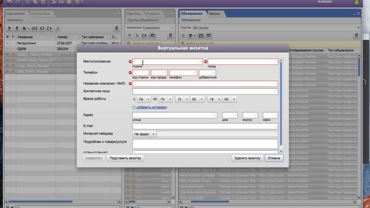The image size is (370, 208).
Task: Switch to the Группы tab
Action: (x=134, y=14)
